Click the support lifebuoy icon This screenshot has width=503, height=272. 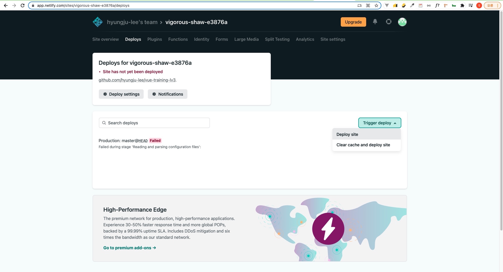pyautogui.click(x=388, y=22)
